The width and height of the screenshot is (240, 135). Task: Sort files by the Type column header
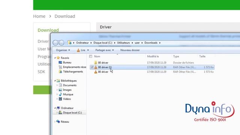tap(176, 57)
